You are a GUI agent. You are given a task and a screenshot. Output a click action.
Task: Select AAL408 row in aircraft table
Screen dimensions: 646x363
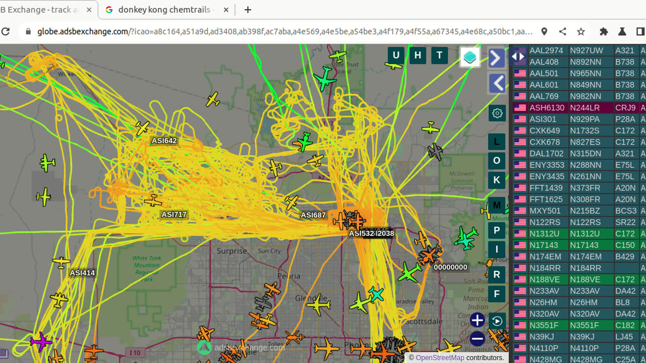[579, 62]
